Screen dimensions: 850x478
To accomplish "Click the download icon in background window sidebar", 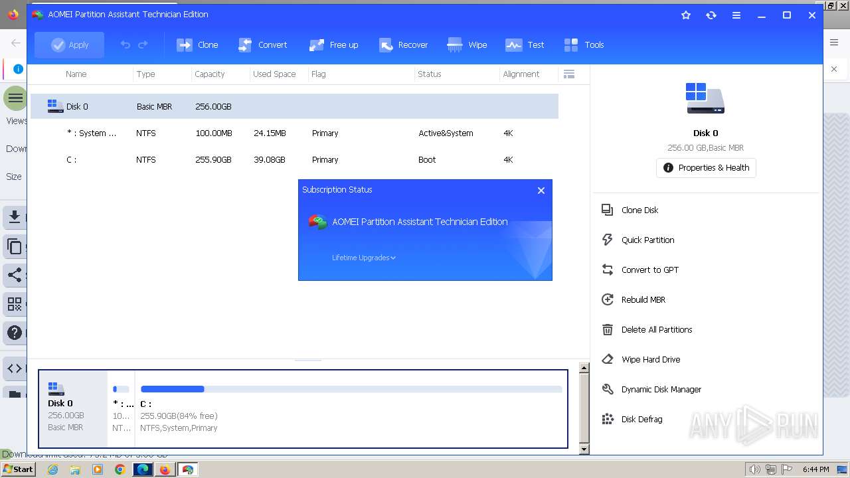I will pyautogui.click(x=15, y=218).
